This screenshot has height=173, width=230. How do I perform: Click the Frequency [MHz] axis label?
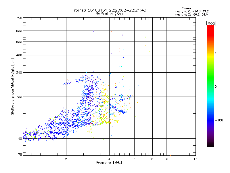[x=109, y=163]
